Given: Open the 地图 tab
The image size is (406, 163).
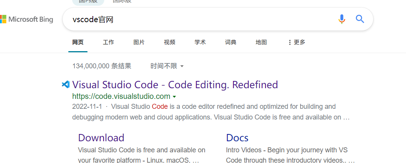Looking at the screenshot, I should click(261, 42).
